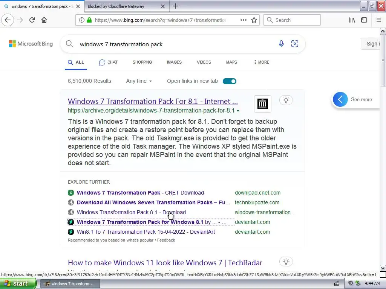Start voice search with microphone icon
This screenshot has width=386, height=289.
[281, 44]
